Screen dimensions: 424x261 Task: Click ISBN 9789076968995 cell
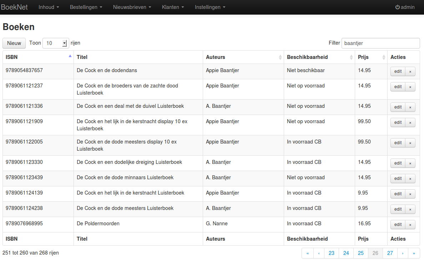coord(38,225)
